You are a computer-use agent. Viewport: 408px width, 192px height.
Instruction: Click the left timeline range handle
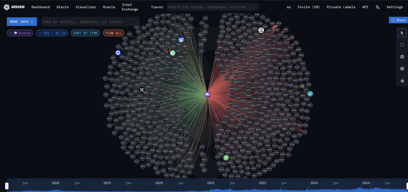pyautogui.click(x=7, y=186)
